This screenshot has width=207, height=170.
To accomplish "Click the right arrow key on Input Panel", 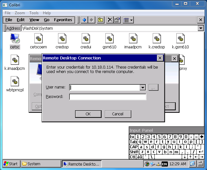I will [x=202, y=157].
